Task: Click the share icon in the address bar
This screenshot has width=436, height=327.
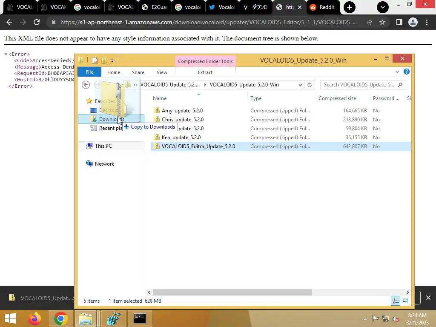Action: pyautogui.click(x=369, y=22)
